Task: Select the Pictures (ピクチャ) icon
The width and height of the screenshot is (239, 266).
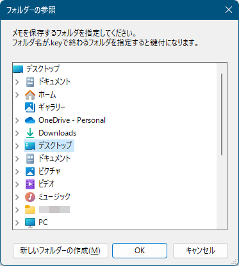Action: coord(30,171)
